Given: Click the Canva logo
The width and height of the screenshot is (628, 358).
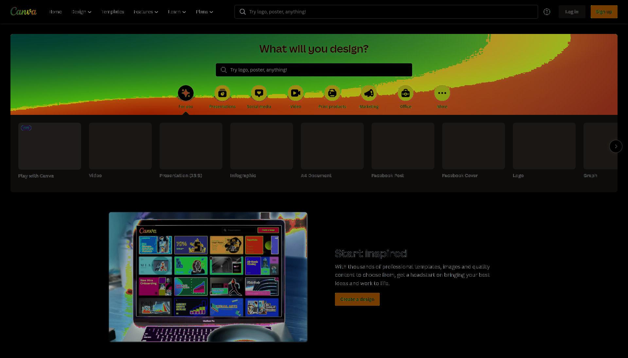Looking at the screenshot, I should (23, 11).
